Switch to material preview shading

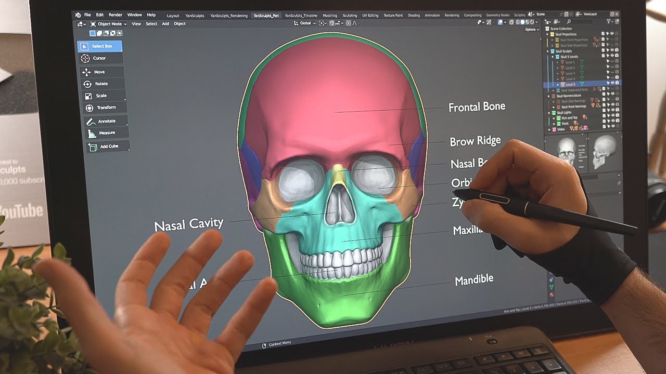tap(527, 22)
